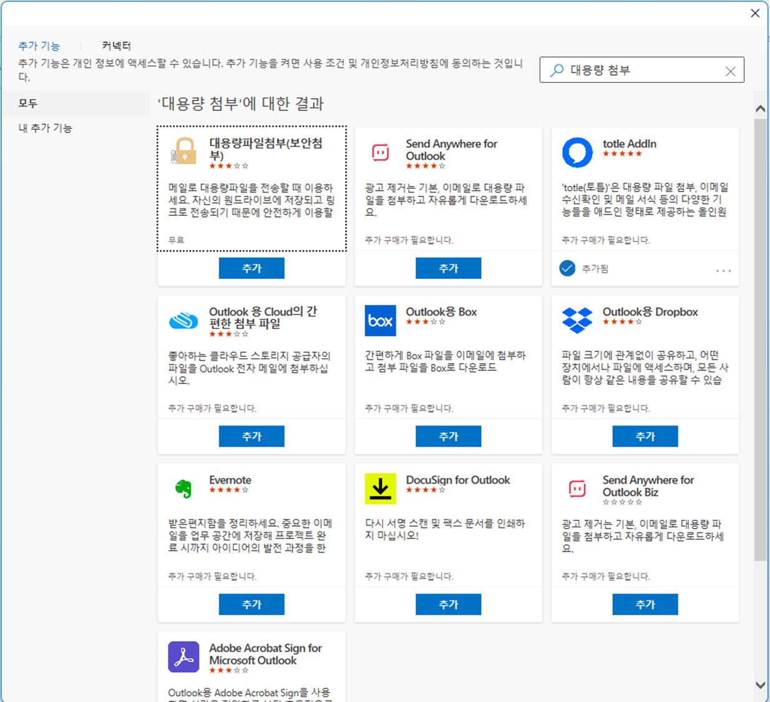This screenshot has width=770, height=702.
Task: Click 추가 on Outlook용 Dropbox
Action: tap(645, 436)
